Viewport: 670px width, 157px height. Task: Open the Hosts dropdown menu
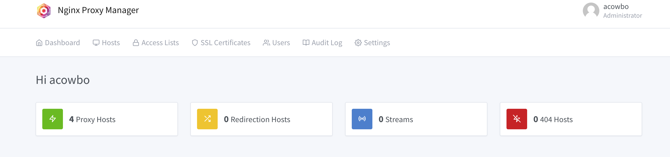click(x=106, y=43)
